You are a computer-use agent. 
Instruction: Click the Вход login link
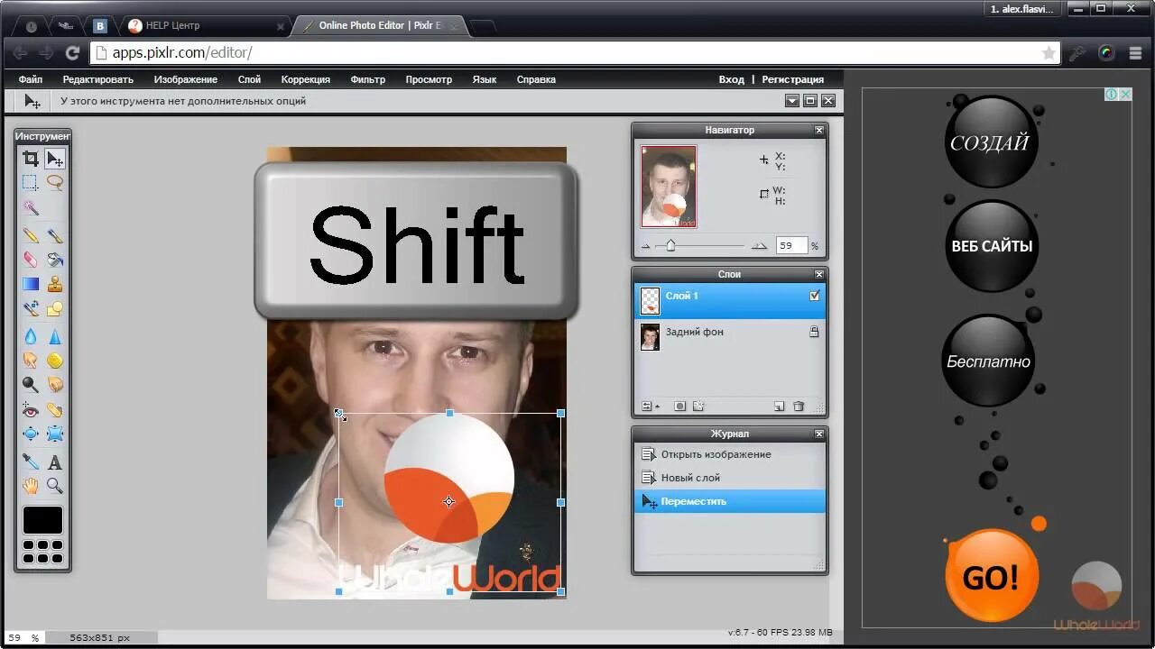731,79
